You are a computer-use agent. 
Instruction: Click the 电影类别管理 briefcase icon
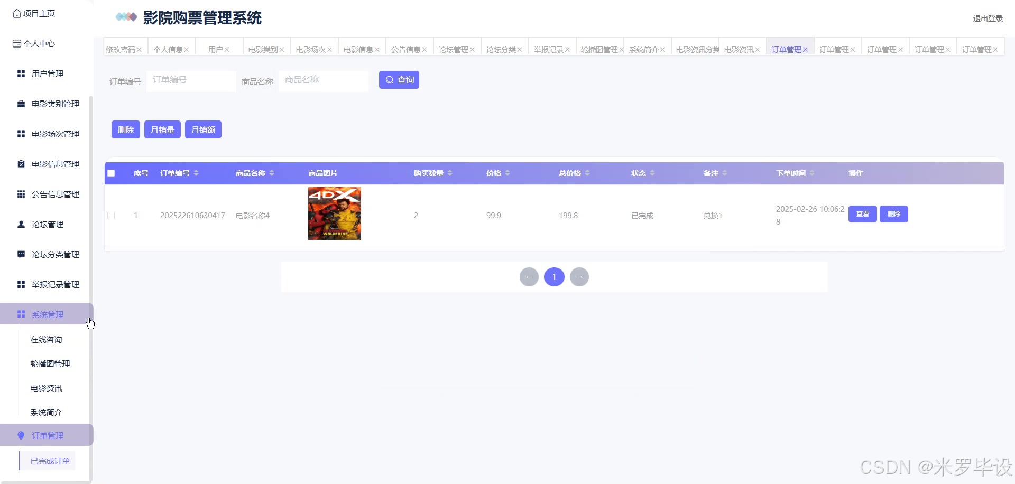click(x=21, y=104)
